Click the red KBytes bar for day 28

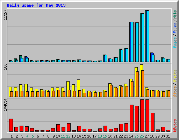click(153, 122)
